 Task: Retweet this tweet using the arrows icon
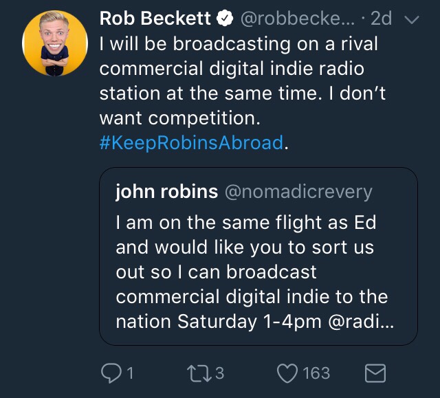coord(199,373)
